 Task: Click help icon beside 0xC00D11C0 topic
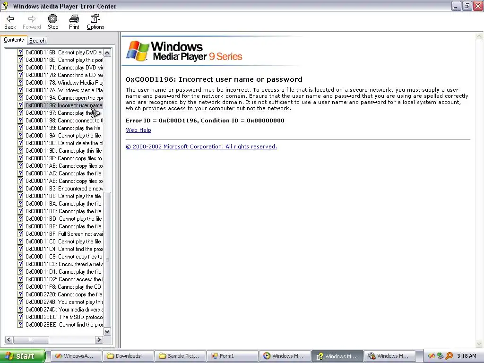coord(20,242)
